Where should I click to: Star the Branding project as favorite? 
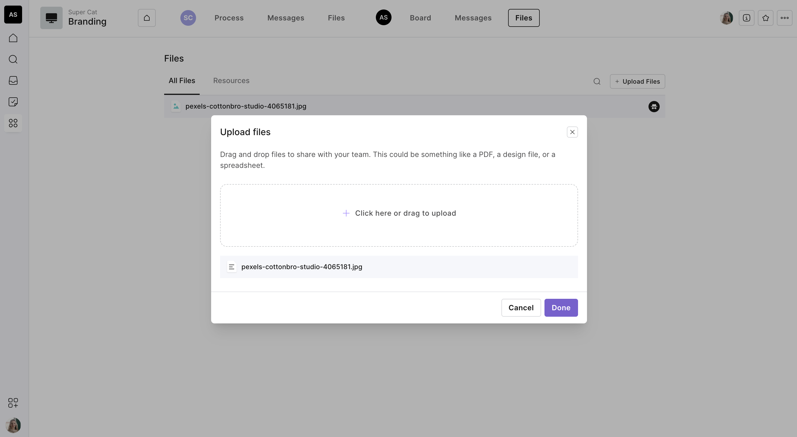[x=765, y=18]
